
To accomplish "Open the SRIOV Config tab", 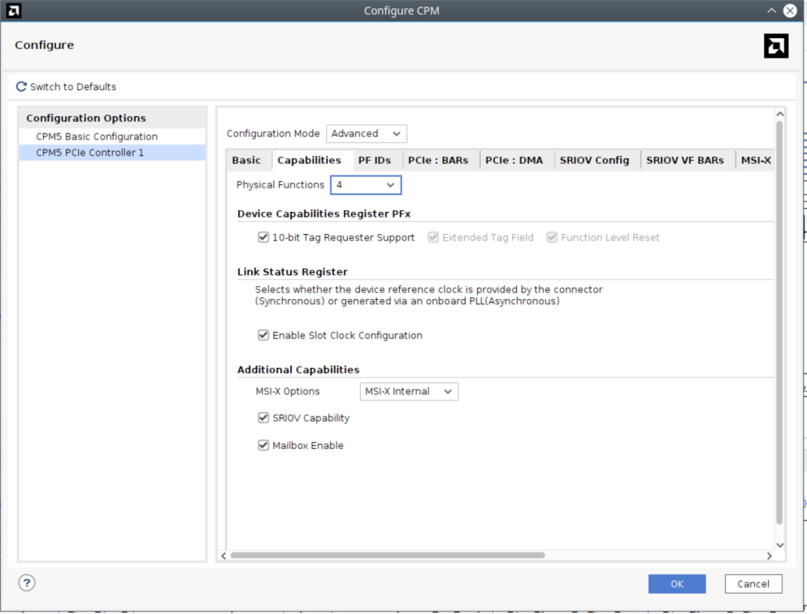I will pyautogui.click(x=594, y=161).
